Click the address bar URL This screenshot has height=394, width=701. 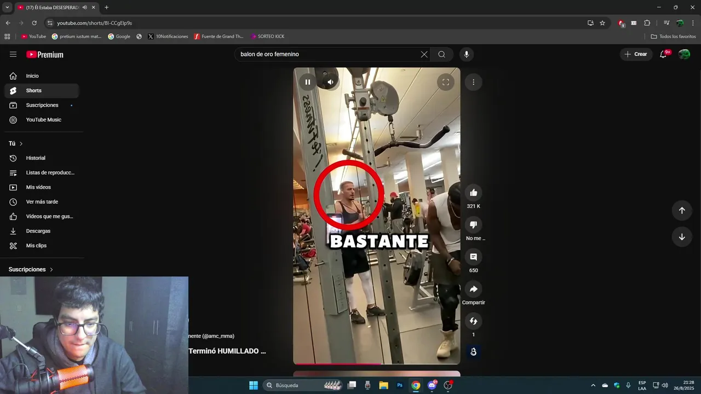(x=94, y=23)
